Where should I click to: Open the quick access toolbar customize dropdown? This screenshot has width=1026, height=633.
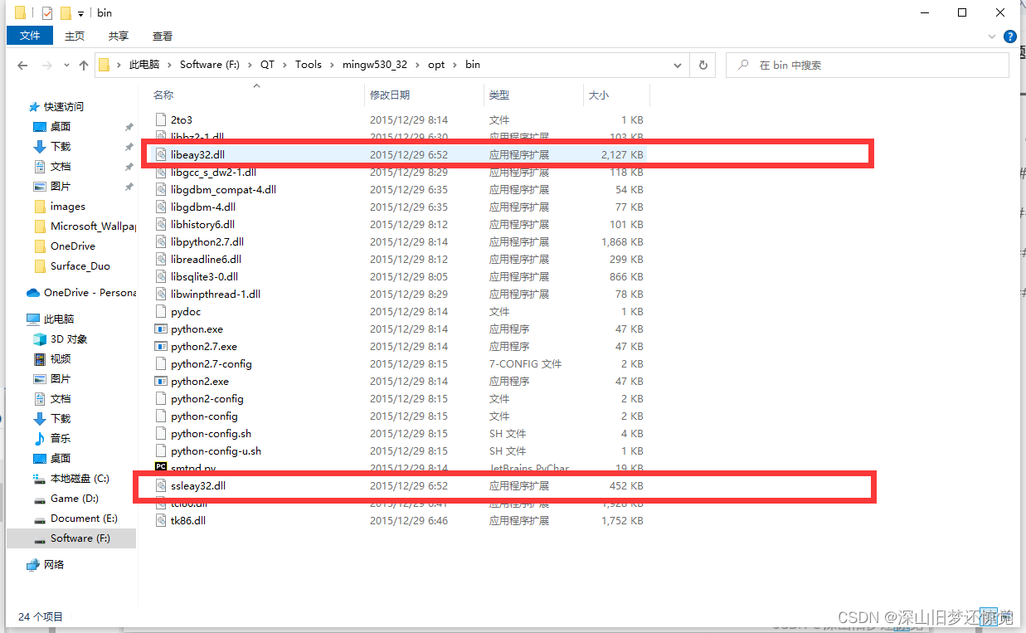pos(80,12)
